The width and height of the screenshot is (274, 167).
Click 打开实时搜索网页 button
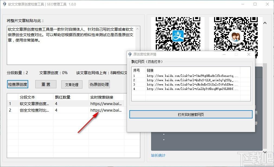pyautogui.click(x=191, y=114)
